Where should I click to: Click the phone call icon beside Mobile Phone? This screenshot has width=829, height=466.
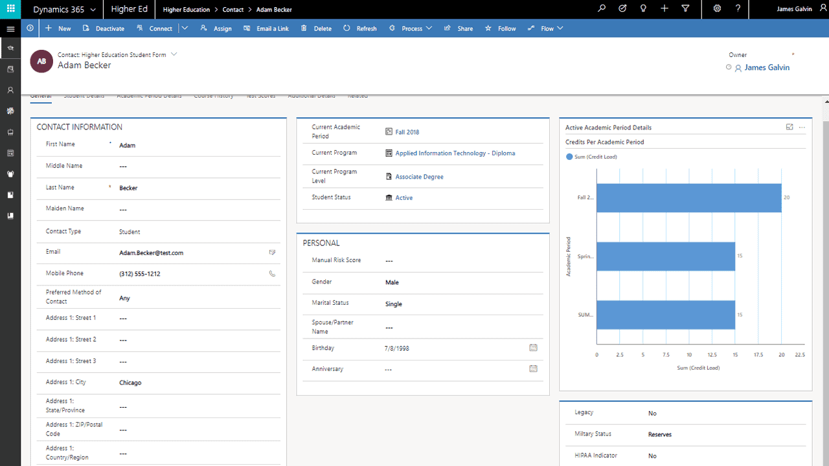click(x=272, y=274)
